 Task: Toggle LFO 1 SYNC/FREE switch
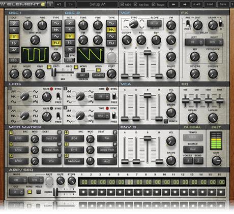click(58, 96)
